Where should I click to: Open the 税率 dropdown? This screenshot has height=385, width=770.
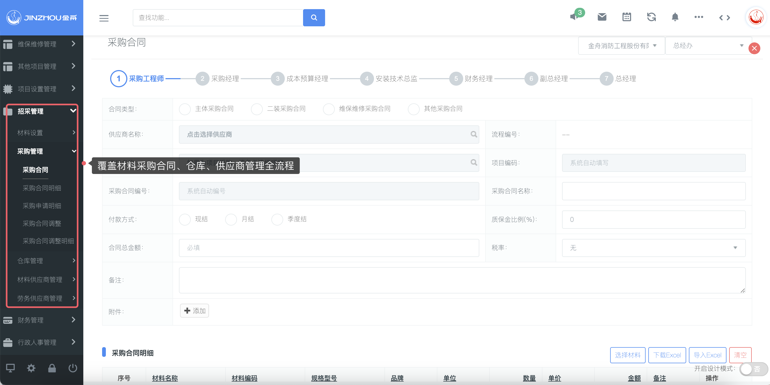[x=653, y=248]
